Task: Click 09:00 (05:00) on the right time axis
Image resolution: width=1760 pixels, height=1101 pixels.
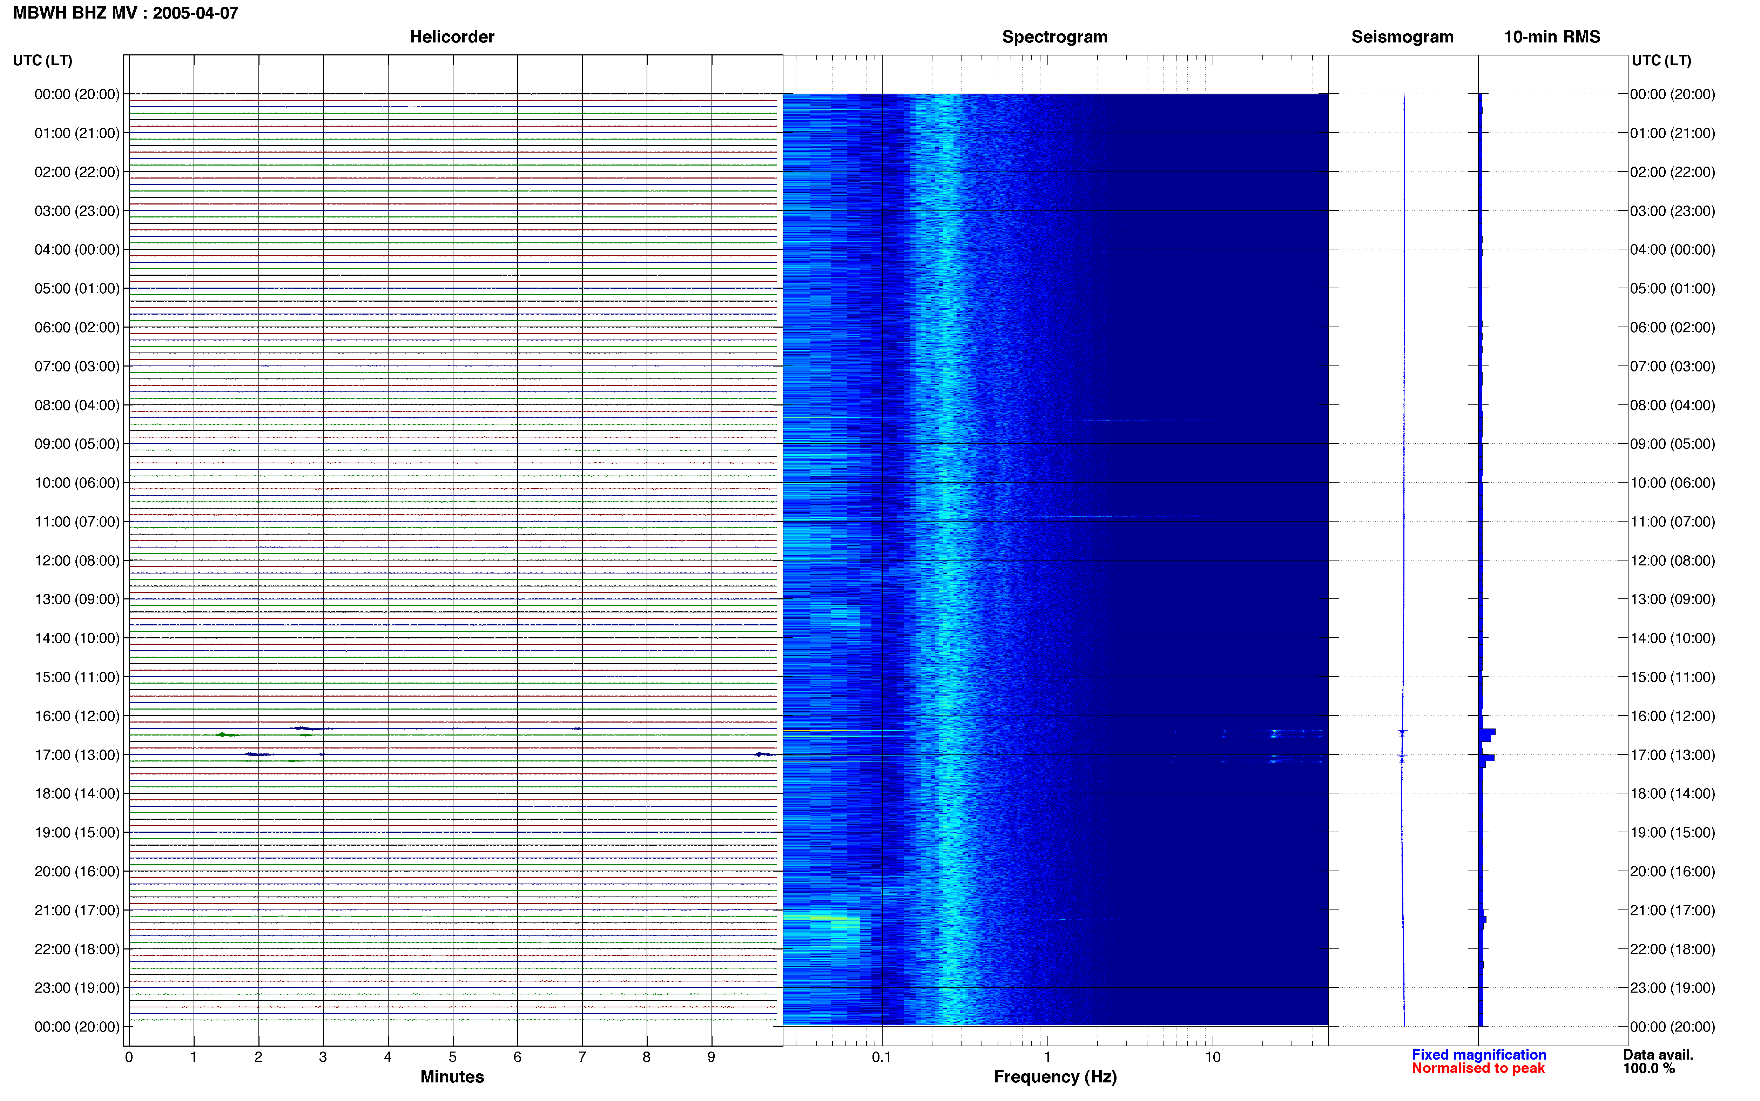Action: tap(1673, 444)
